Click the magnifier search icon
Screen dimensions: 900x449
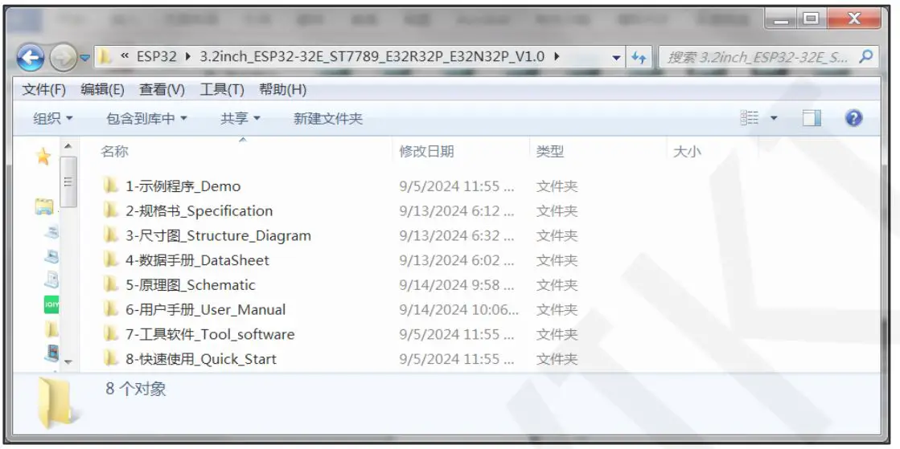(x=866, y=56)
